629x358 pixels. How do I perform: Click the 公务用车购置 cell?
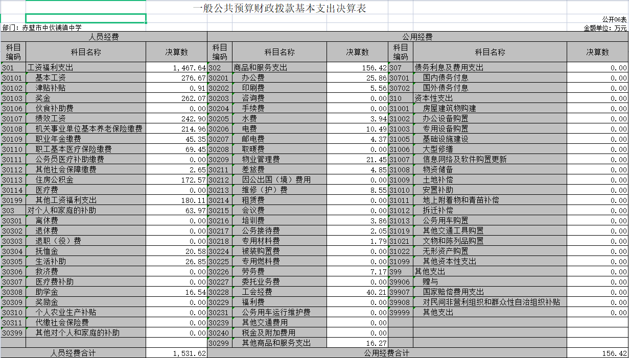pos(490,220)
